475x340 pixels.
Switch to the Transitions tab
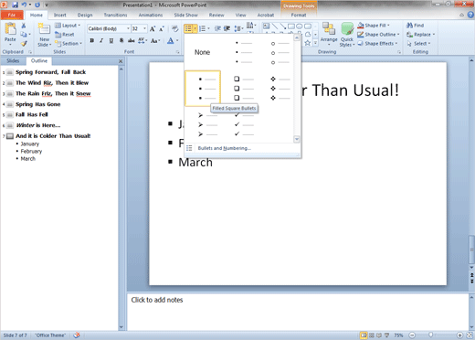(x=115, y=15)
